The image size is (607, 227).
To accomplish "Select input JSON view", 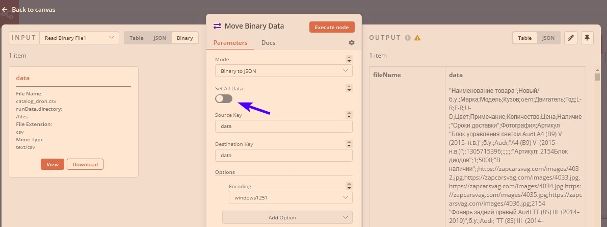I will coord(160,38).
